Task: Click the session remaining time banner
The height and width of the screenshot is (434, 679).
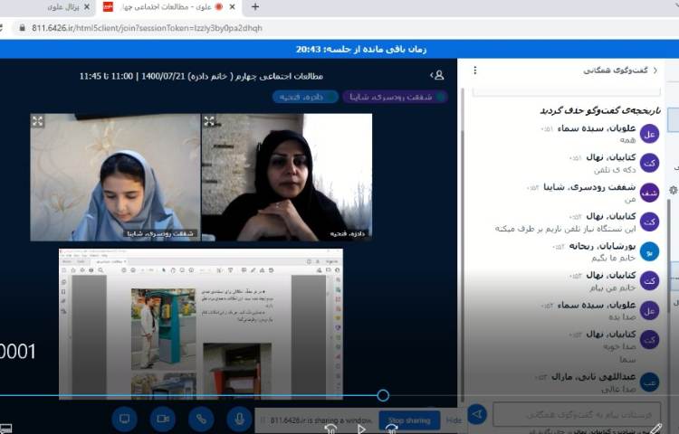Action: pyautogui.click(x=339, y=50)
